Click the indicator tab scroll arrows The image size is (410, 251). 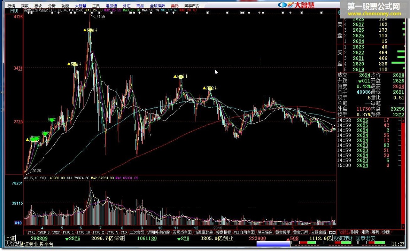click(x=332, y=233)
